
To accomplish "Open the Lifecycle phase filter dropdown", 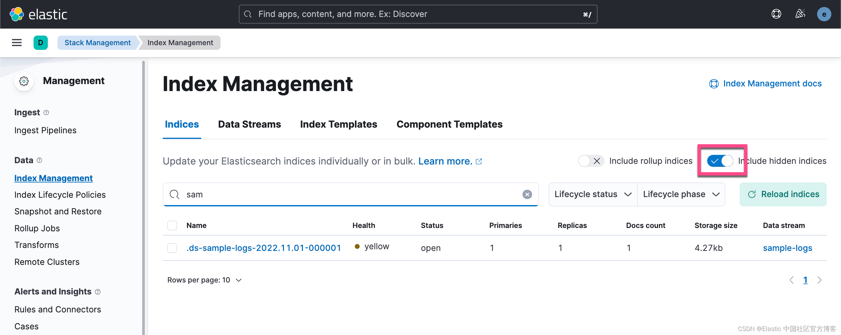I will click(x=681, y=194).
